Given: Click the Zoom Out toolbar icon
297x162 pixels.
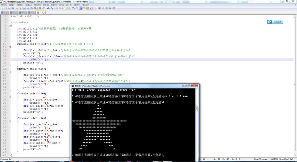Looking at the screenshot, I should 60,8.
